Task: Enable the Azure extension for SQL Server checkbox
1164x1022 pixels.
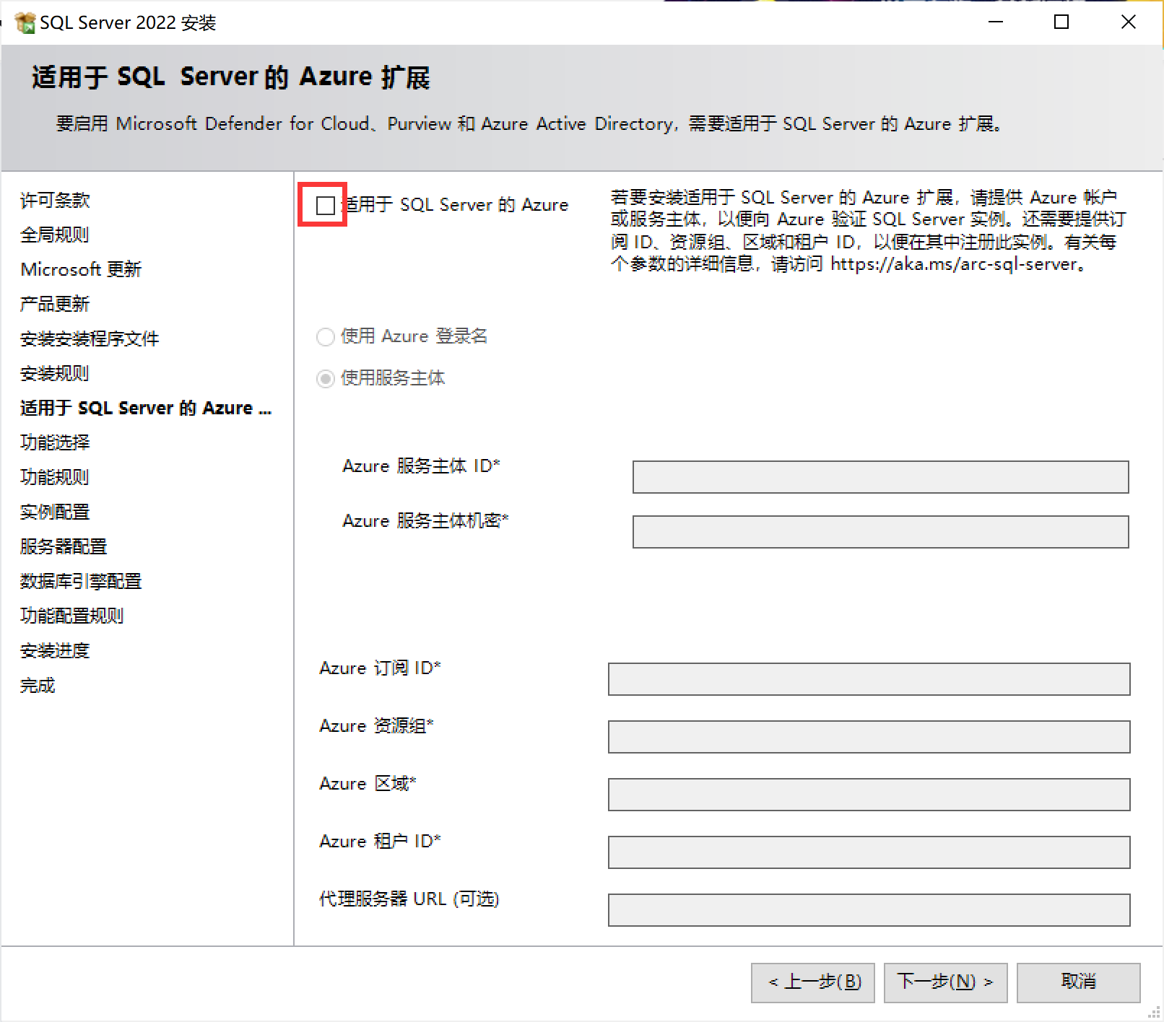Action: tap(326, 206)
